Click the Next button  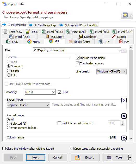click(35, 157)
